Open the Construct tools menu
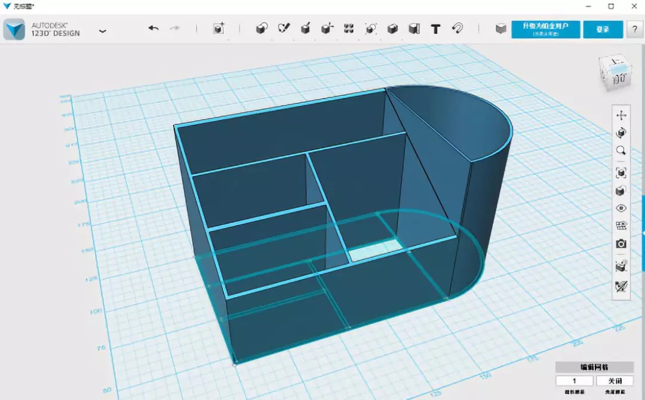The height and width of the screenshot is (400, 645). [x=305, y=28]
